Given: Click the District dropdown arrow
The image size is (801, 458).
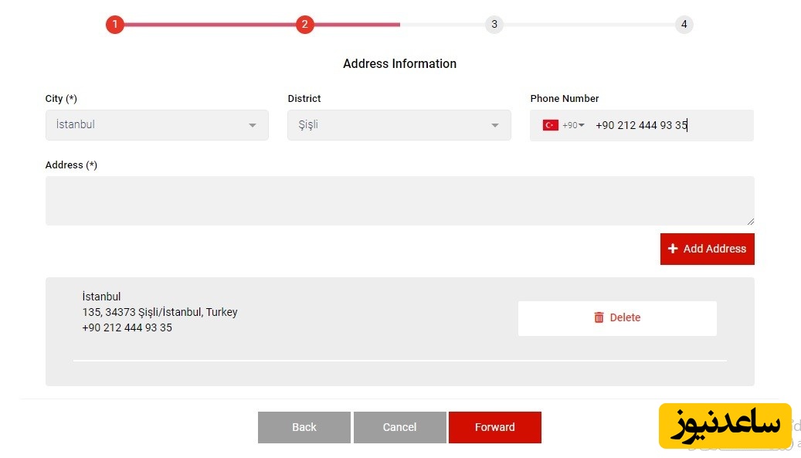Looking at the screenshot, I should tap(495, 126).
